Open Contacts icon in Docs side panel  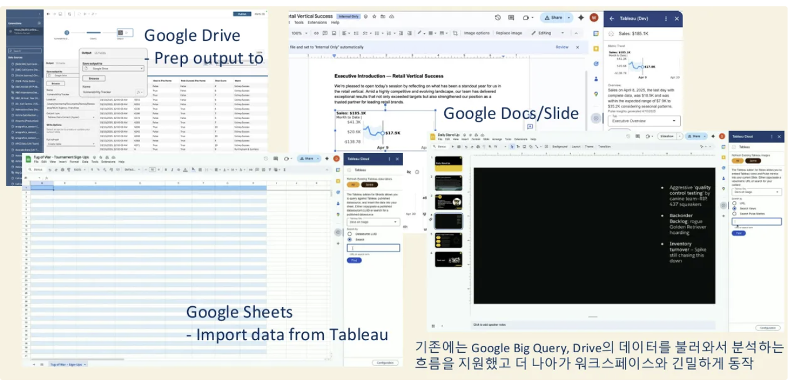(596, 79)
